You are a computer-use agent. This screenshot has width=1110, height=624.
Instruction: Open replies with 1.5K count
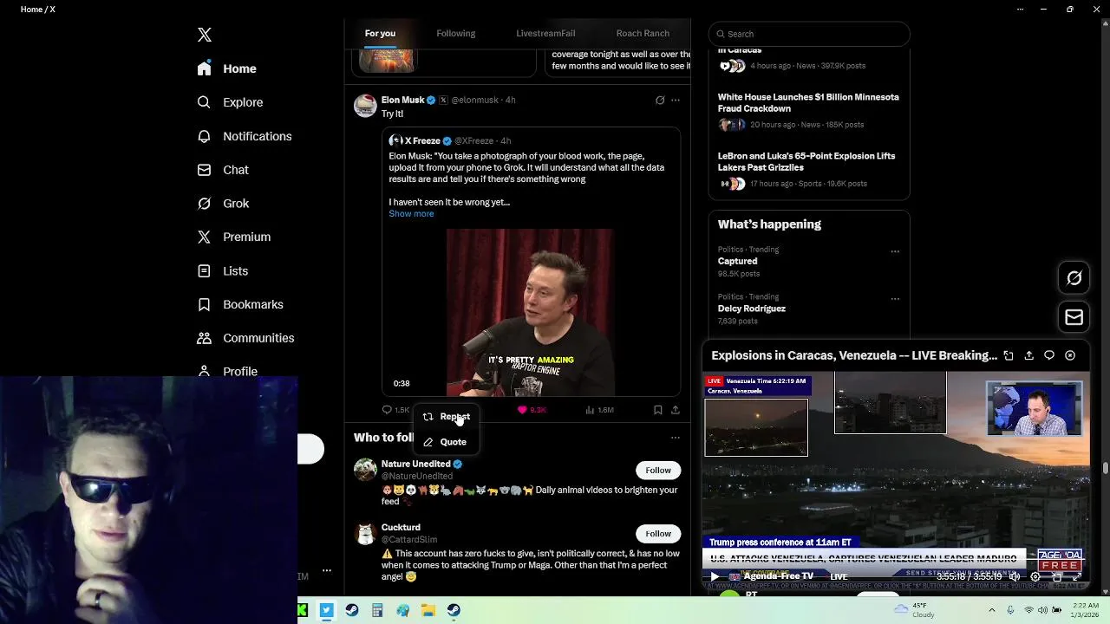click(x=395, y=410)
